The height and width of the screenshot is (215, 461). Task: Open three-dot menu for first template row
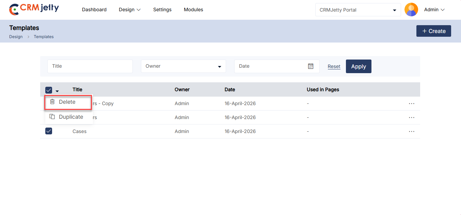pyautogui.click(x=411, y=103)
